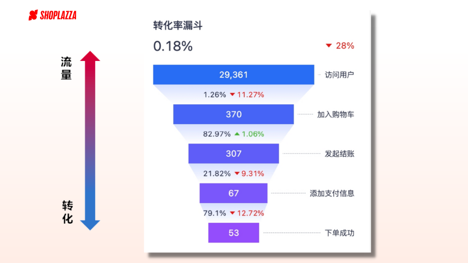Screen dimensions: 468x263
Task: Click the red down arrow beside 28%
Action: tap(329, 46)
